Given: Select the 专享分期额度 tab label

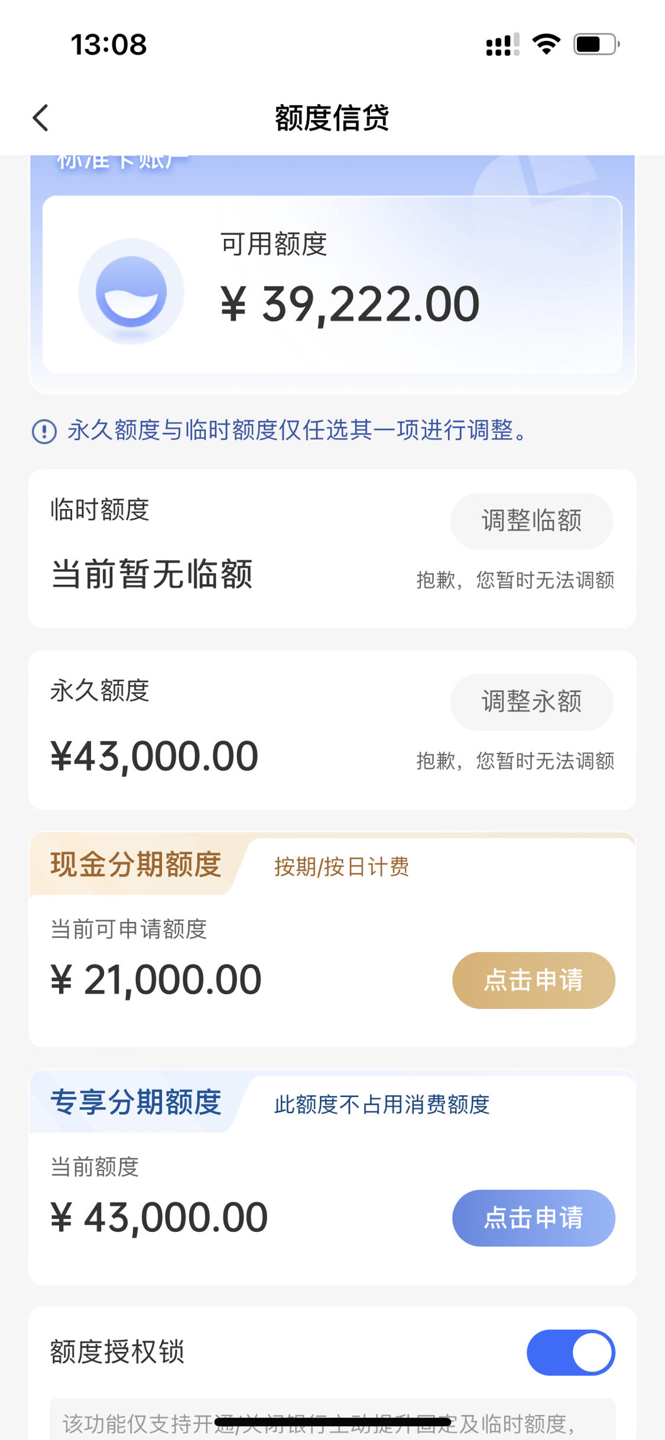Looking at the screenshot, I should [136, 1102].
